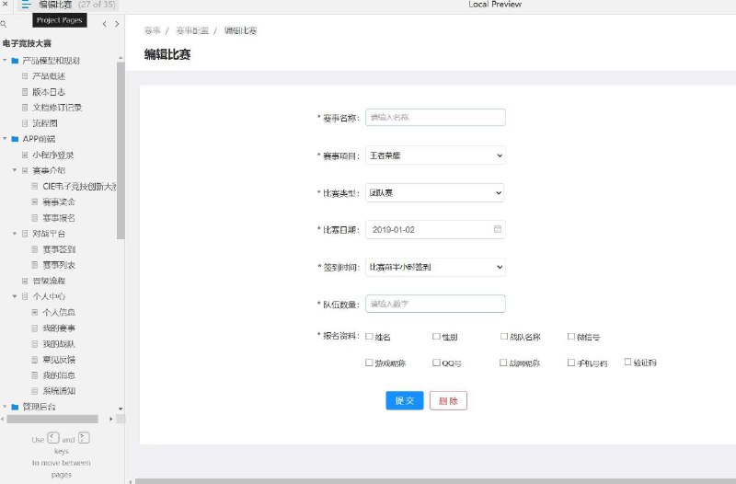Open the CIE电子竞技创新大赛 page
This screenshot has height=484, width=736.
click(79, 187)
